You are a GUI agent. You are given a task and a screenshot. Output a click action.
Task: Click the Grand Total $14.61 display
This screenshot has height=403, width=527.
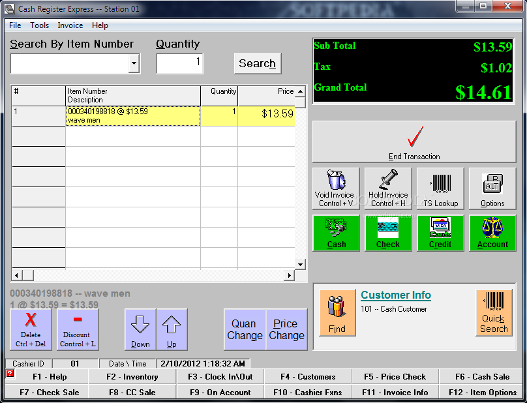(x=483, y=93)
